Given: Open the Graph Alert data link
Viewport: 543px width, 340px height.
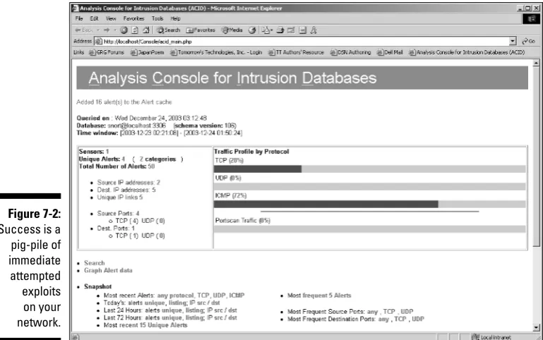Looking at the screenshot, I should 108,270.
